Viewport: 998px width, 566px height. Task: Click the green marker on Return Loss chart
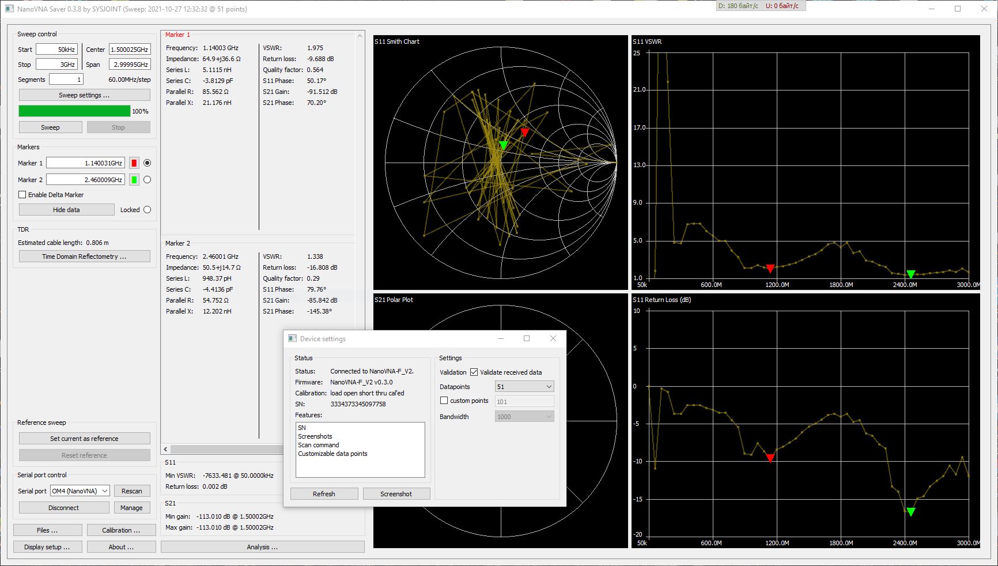[911, 512]
